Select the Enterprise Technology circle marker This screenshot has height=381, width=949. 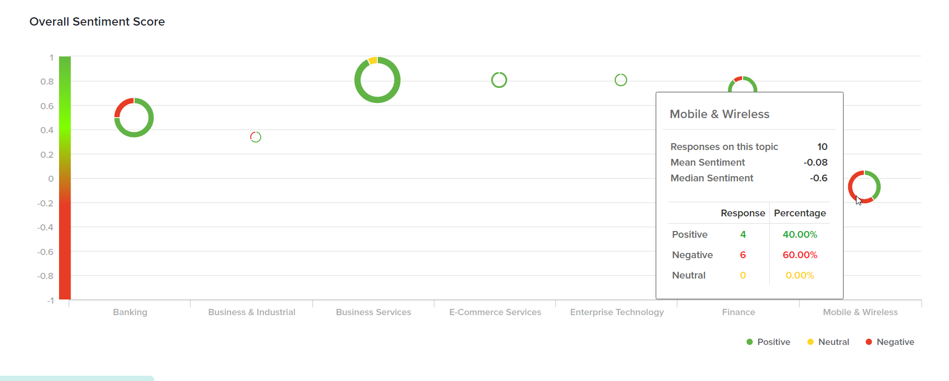click(x=621, y=80)
